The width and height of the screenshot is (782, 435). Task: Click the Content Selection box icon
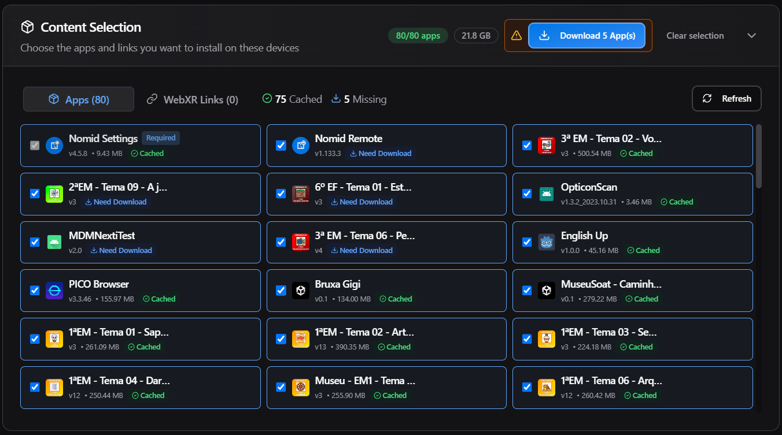click(27, 27)
